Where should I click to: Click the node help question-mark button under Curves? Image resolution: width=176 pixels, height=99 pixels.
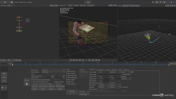(x=27, y=84)
